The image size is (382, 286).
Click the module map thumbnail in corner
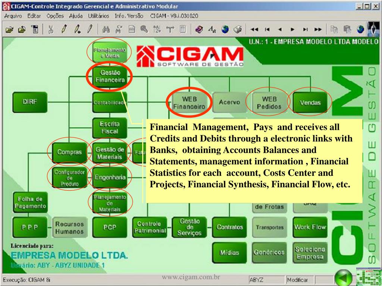point(369,277)
